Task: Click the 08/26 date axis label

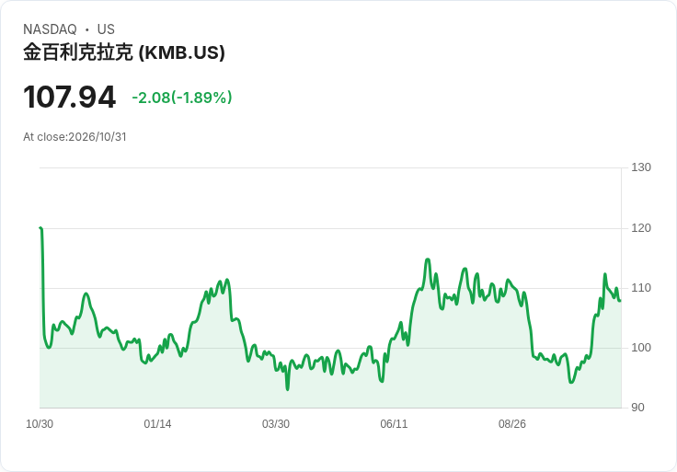Action: point(512,423)
